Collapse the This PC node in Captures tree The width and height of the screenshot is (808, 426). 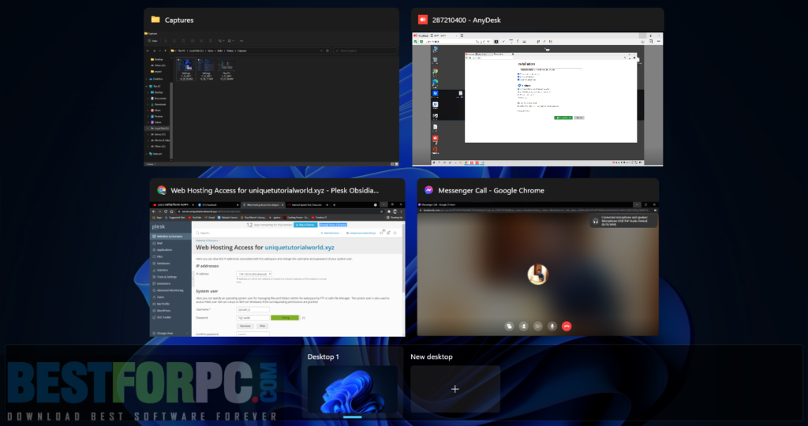click(x=146, y=87)
